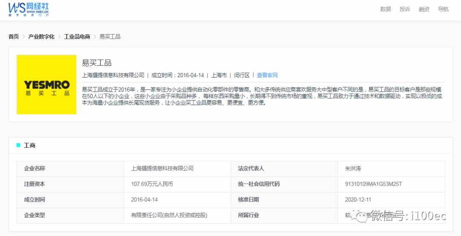Open the 投诉 navigation item

[x=405, y=9]
